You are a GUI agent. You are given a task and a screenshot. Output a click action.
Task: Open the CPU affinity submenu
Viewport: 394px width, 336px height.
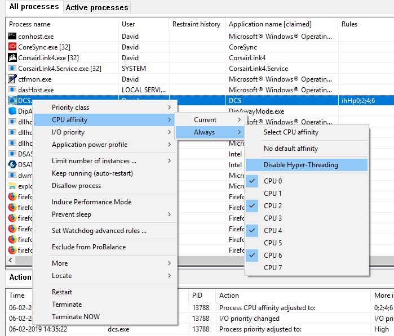pos(105,120)
